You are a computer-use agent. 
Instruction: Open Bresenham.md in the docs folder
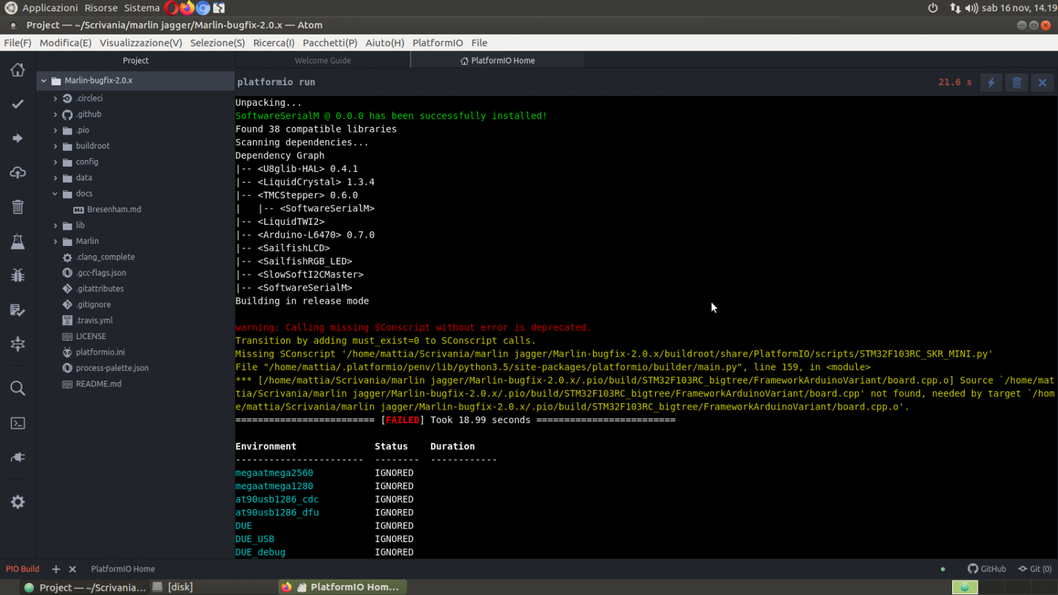click(114, 209)
